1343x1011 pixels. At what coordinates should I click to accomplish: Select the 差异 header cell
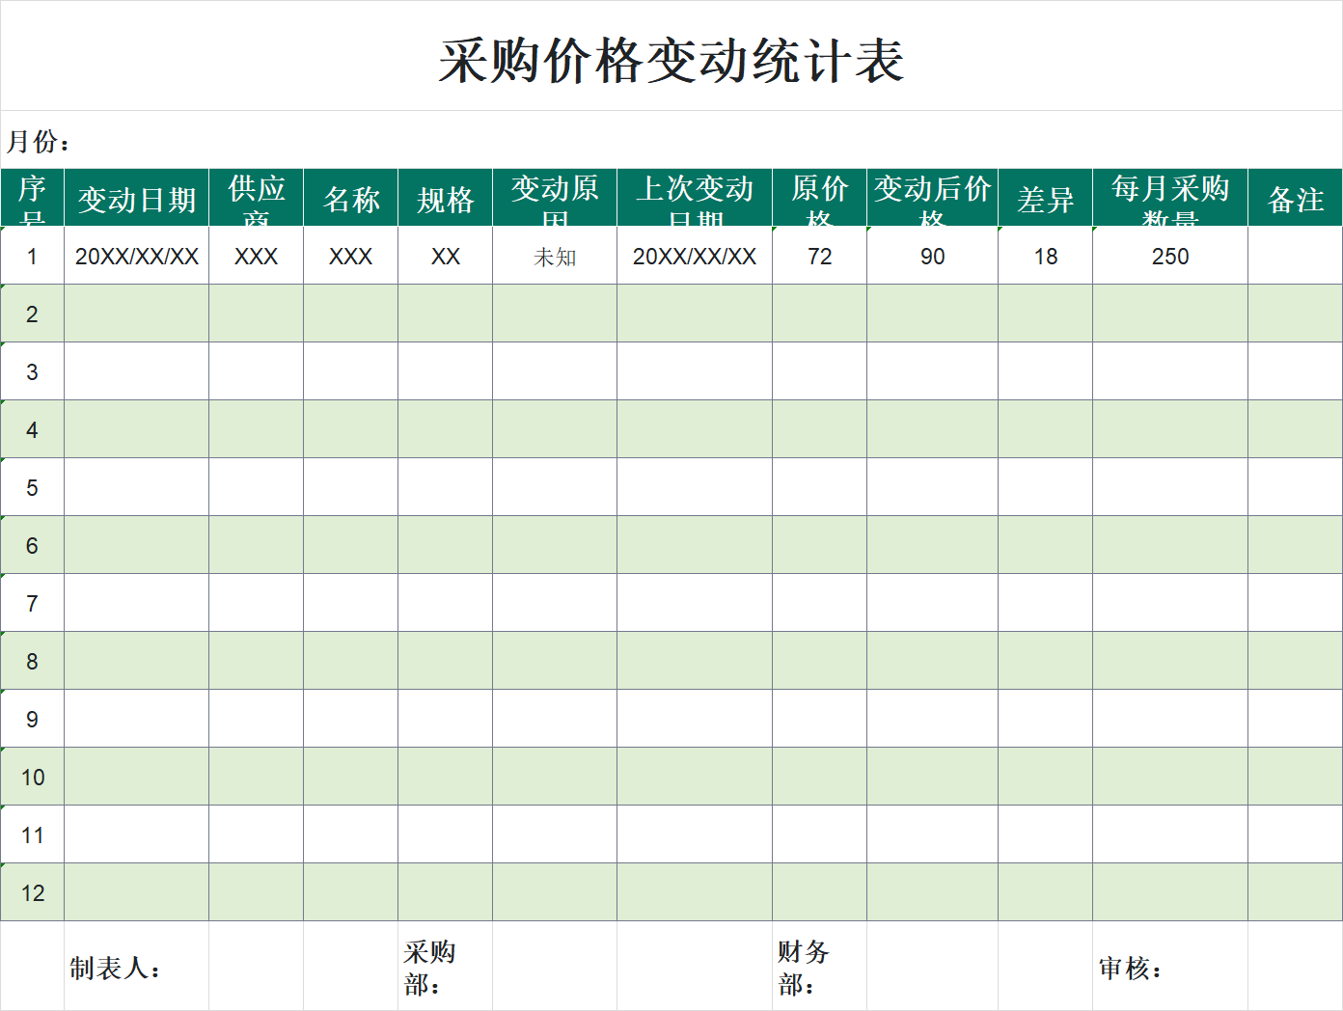pos(1044,199)
